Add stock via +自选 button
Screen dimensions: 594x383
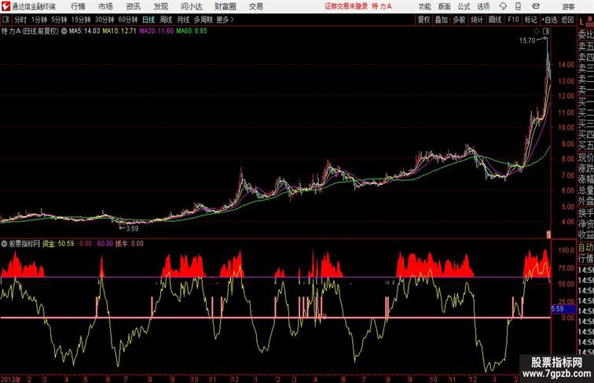tap(549, 20)
